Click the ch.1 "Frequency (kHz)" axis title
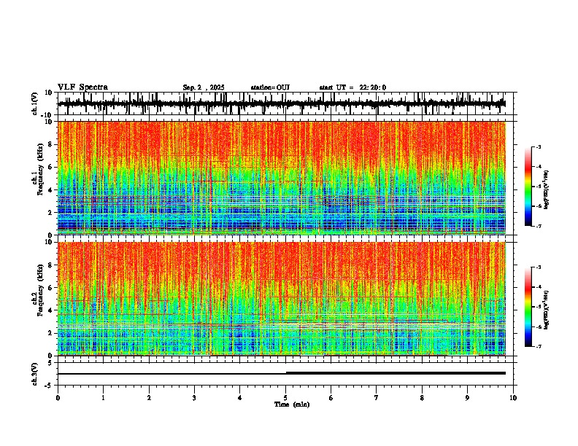578x446 pixels. 39,169
